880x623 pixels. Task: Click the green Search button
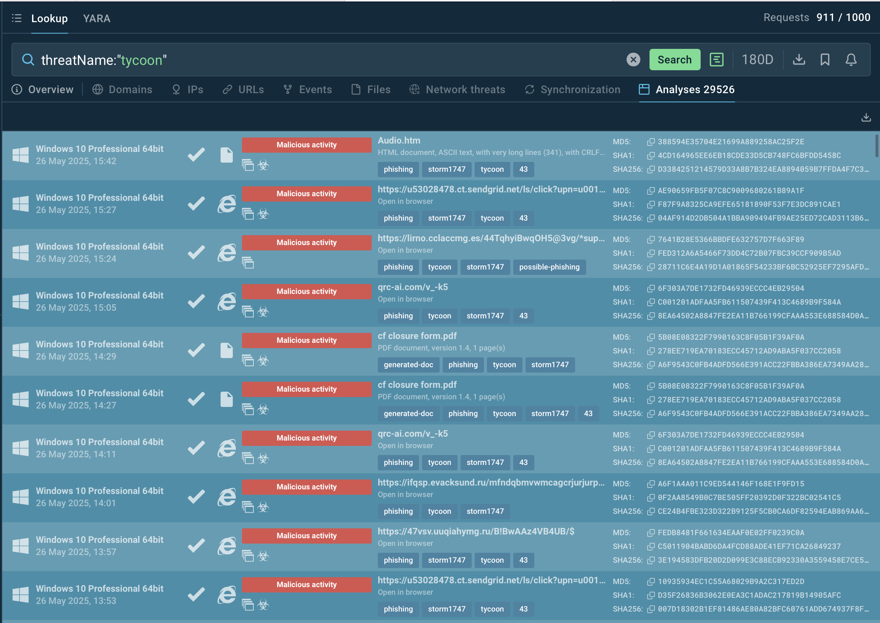click(674, 60)
